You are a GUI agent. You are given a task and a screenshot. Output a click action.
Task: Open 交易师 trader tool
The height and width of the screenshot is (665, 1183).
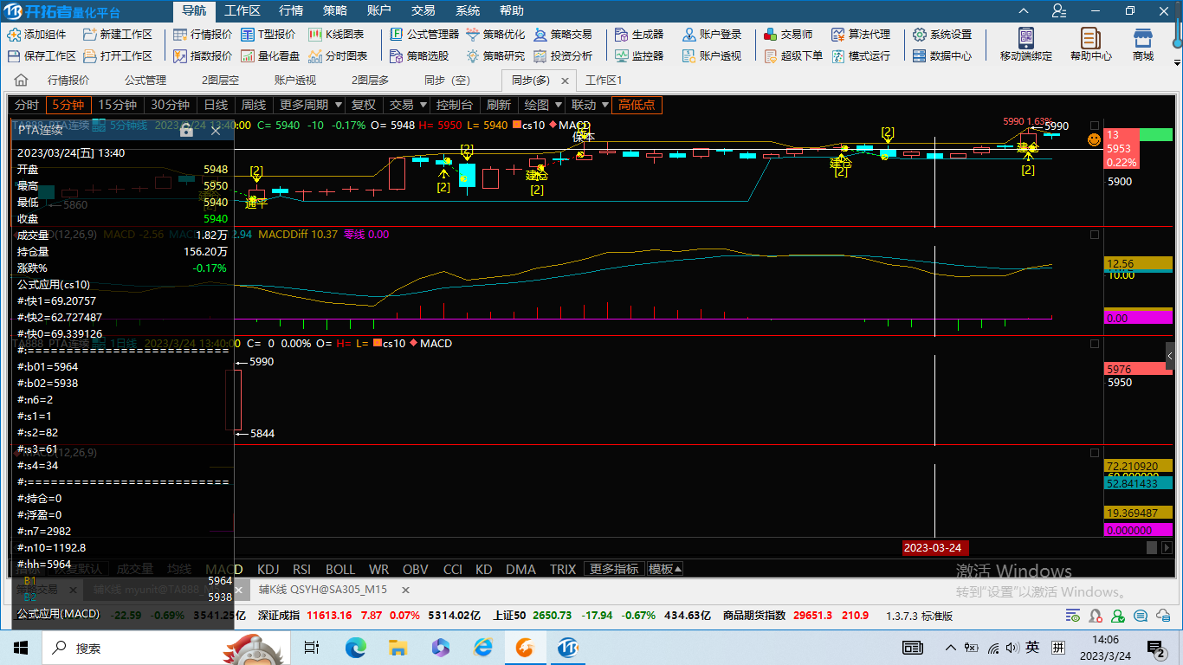coord(788,35)
